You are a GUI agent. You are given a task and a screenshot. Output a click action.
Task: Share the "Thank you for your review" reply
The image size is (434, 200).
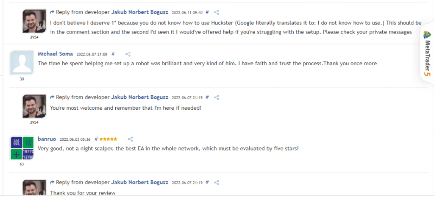(x=217, y=182)
